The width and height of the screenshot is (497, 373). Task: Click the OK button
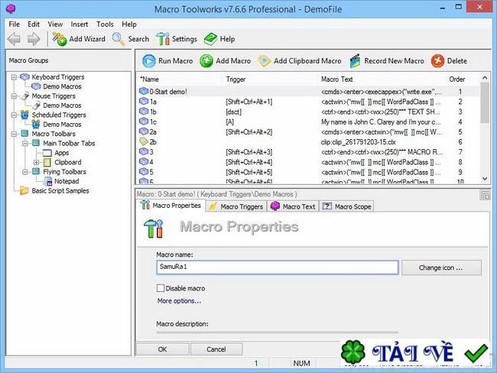(163, 349)
